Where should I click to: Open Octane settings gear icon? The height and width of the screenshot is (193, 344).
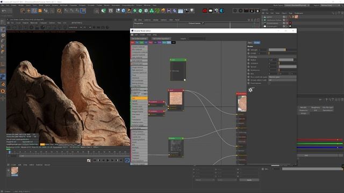pos(235,11)
